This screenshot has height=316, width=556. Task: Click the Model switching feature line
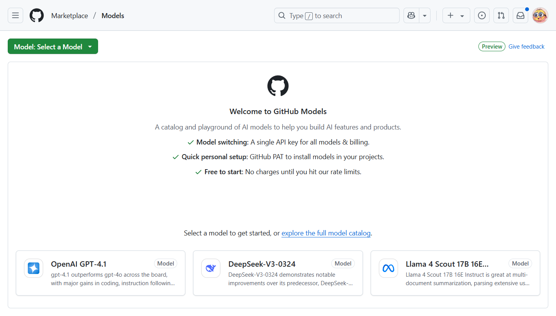[x=278, y=142]
